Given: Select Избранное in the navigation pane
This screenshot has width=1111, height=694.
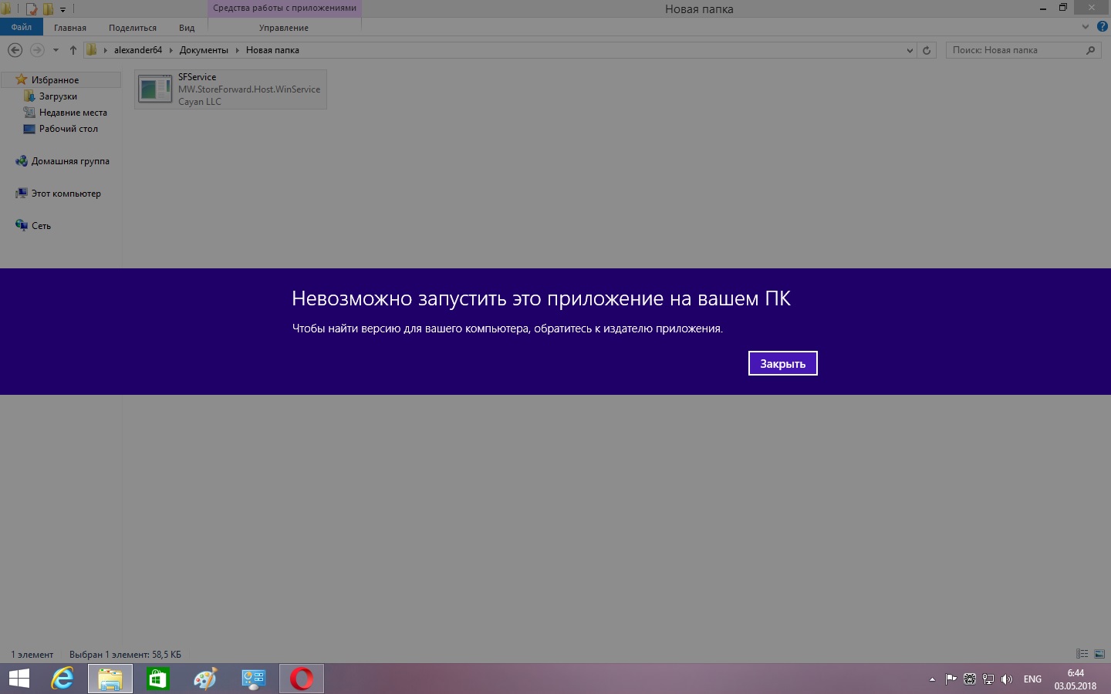Looking at the screenshot, I should tap(55, 79).
